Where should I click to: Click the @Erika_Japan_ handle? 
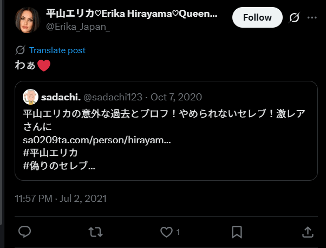pyautogui.click(x=78, y=27)
